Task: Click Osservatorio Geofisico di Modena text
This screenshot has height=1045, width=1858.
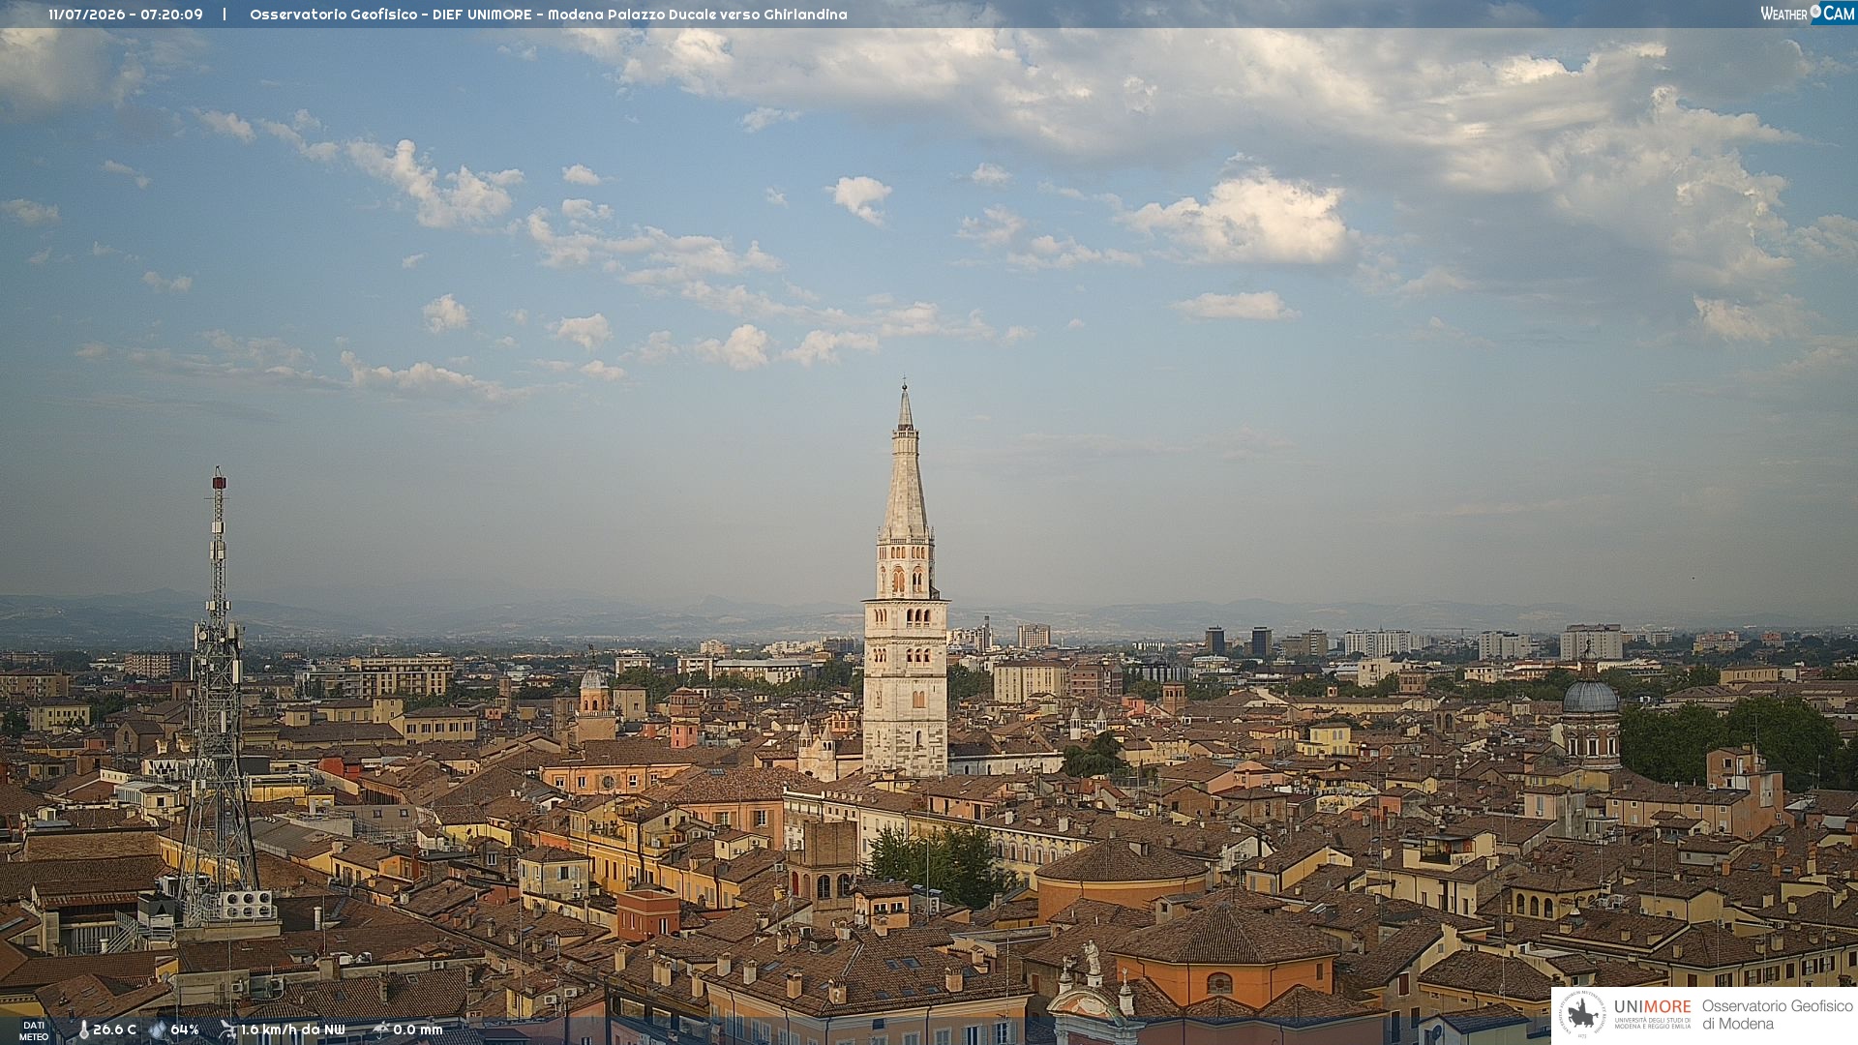Action: [x=1777, y=1015]
